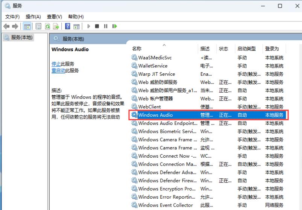Click the 停止 link to stop service
This screenshot has width=302, height=210.
[56, 64]
